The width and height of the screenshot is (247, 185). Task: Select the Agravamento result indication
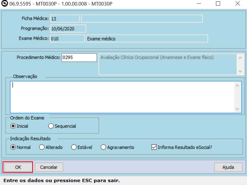[x=104, y=147]
